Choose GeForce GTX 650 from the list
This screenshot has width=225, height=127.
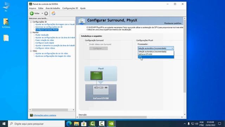156,54
